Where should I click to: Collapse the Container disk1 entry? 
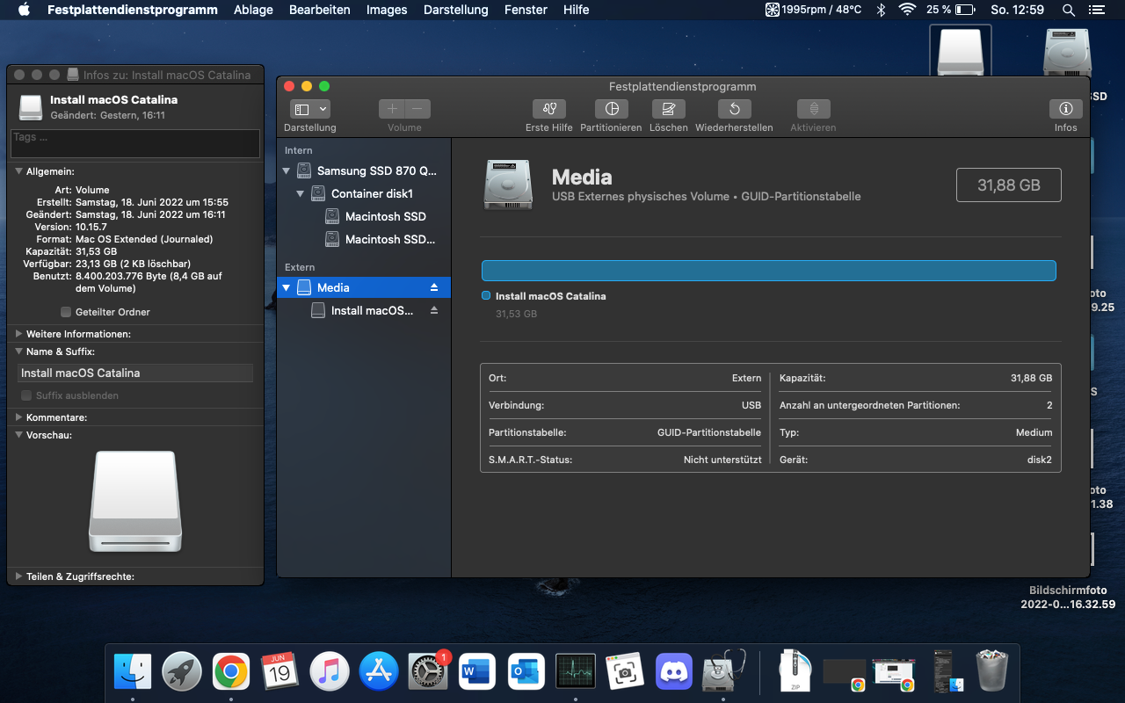[301, 193]
